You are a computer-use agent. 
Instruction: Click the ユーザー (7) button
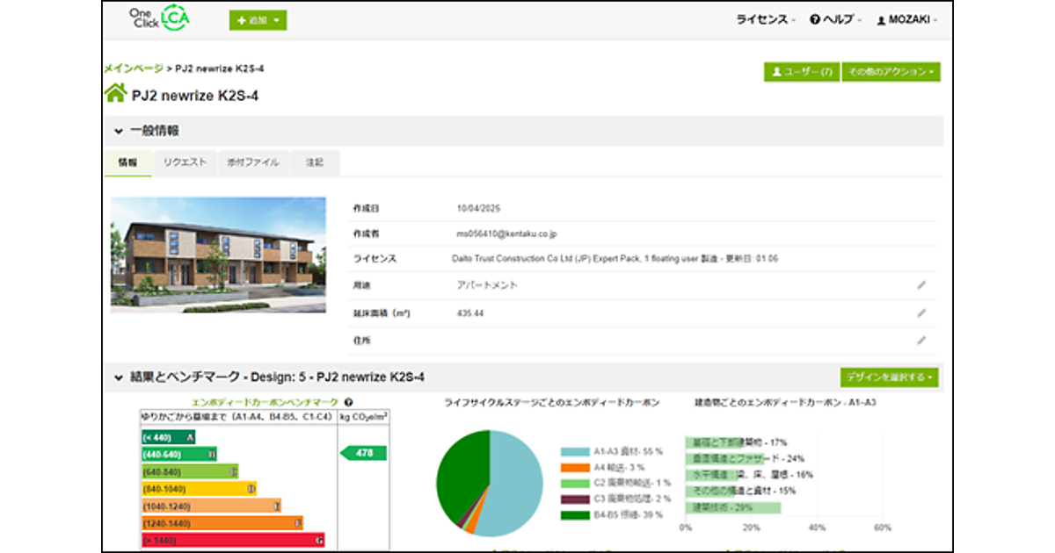click(x=801, y=72)
